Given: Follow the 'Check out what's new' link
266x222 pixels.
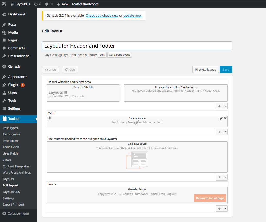Looking at the screenshot, I should [102, 16].
